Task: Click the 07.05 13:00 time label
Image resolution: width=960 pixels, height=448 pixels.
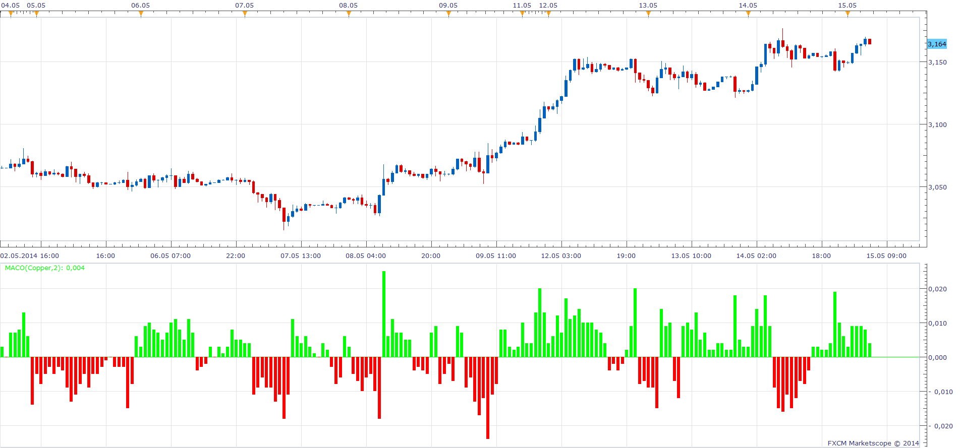Action: (301, 256)
